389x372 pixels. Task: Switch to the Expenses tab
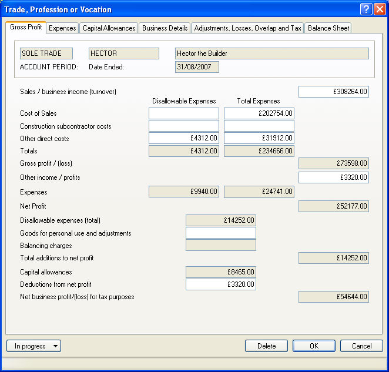(62, 28)
